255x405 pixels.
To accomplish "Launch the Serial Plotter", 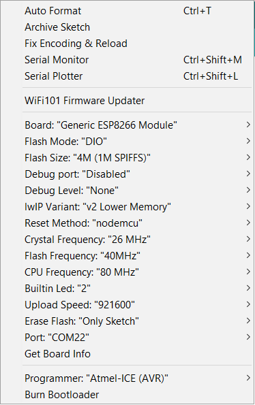I will (137, 76).
